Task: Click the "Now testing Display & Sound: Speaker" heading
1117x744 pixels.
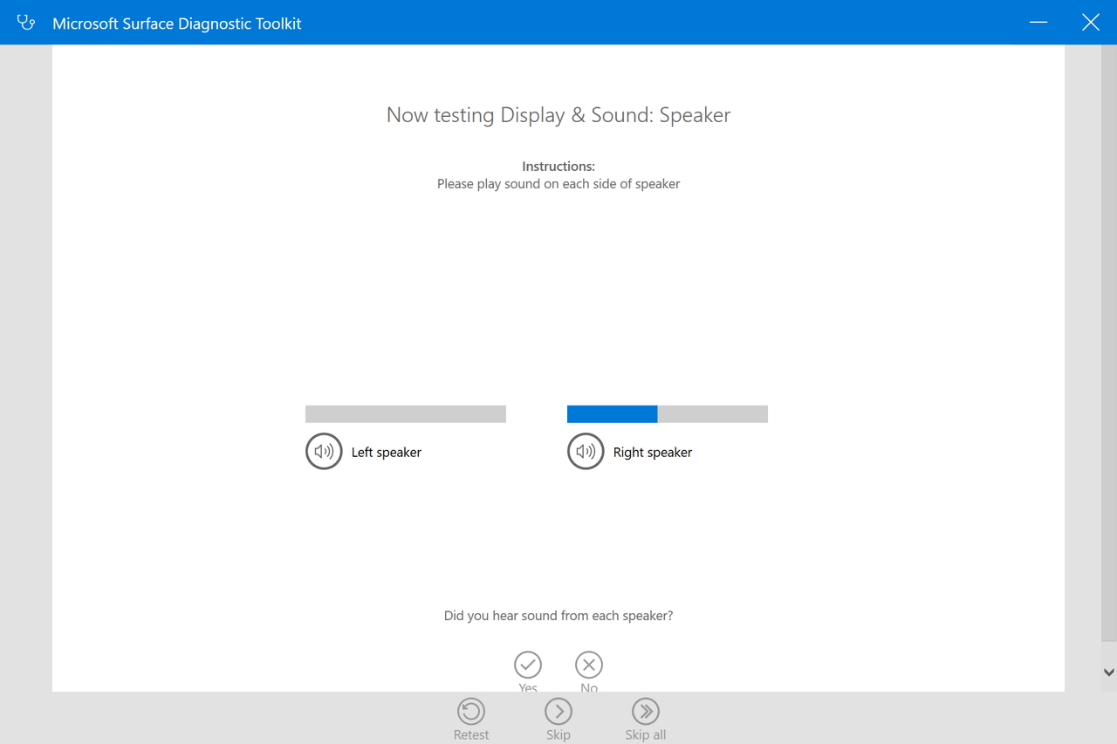Action: (558, 115)
